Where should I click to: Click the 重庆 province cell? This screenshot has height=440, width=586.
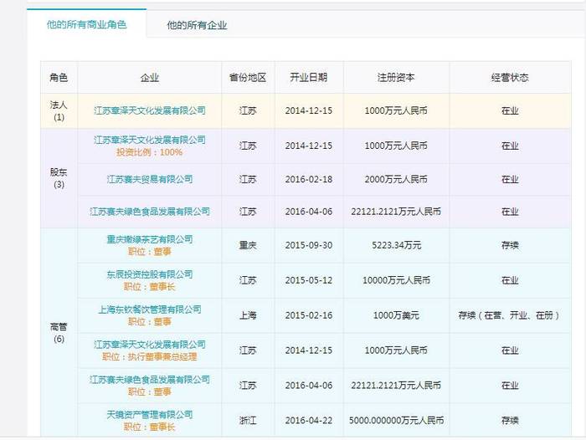click(248, 245)
